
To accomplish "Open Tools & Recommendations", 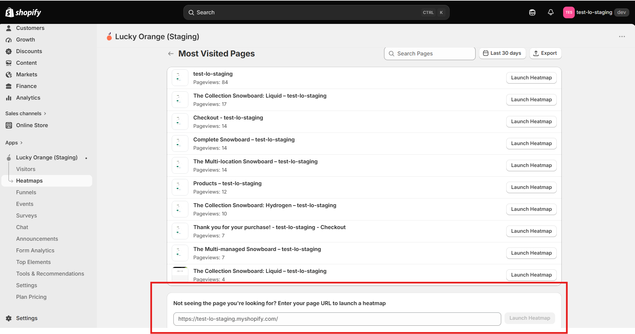I will [x=50, y=274].
